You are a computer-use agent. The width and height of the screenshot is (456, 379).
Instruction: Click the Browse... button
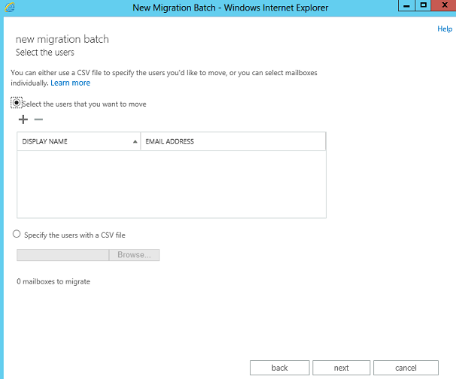click(x=134, y=255)
